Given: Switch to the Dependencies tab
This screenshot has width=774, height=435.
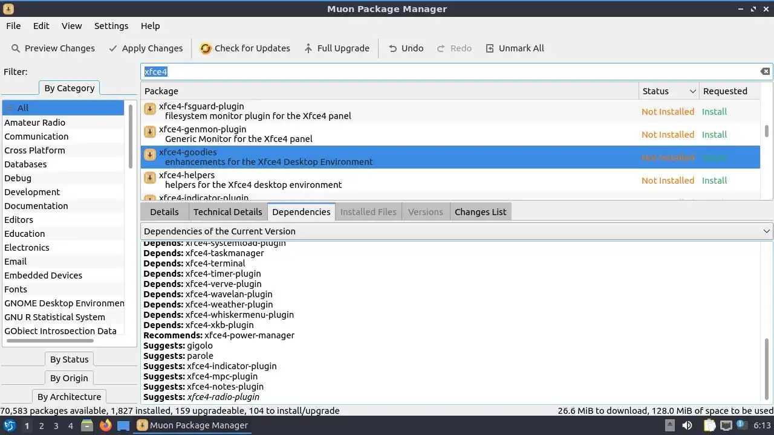Looking at the screenshot, I should point(301,212).
